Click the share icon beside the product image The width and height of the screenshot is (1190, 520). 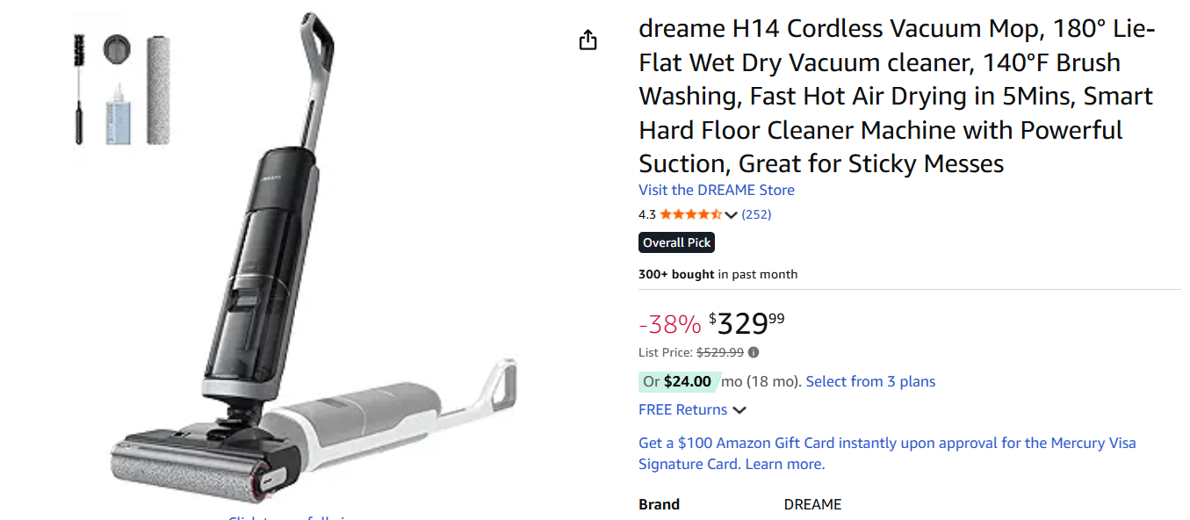click(x=588, y=40)
